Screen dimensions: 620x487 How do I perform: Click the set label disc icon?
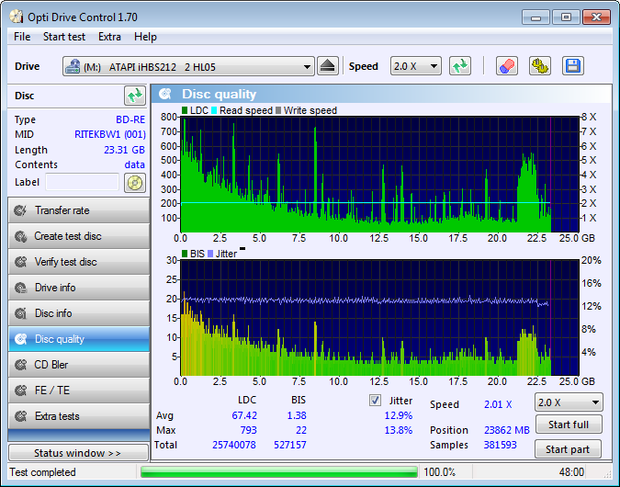coord(135,182)
